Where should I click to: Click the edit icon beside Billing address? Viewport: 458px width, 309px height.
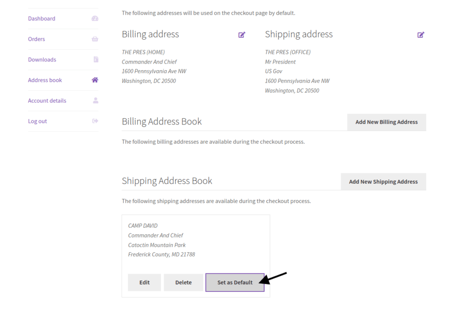coord(241,35)
